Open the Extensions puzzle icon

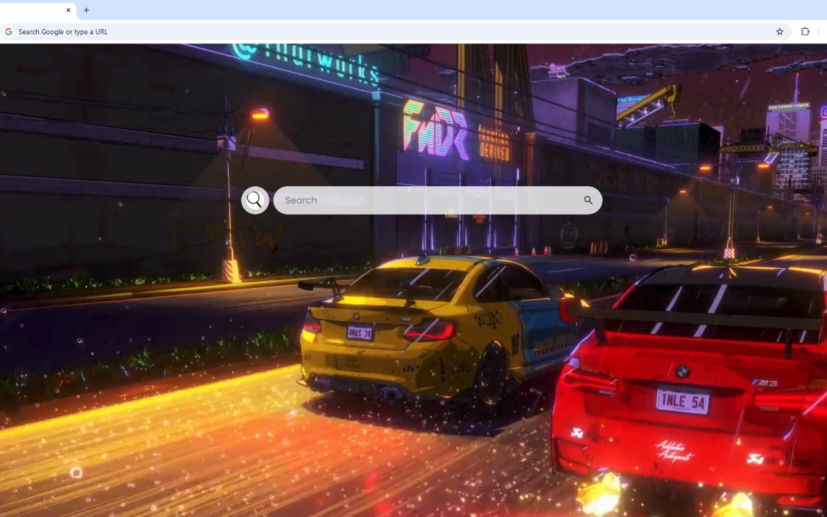pyautogui.click(x=805, y=32)
